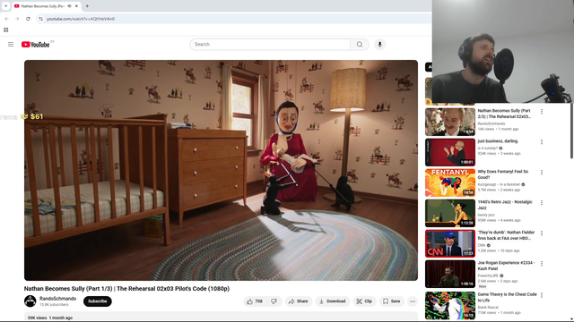The width and height of the screenshot is (574, 322).
Task: Subscribe to RandoSchmando channel
Action: [98, 301]
